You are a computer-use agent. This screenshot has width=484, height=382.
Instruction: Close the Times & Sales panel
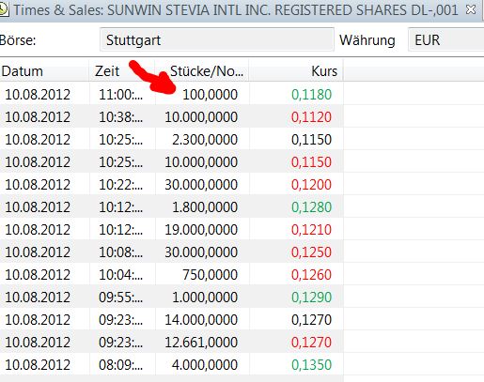click(471, 9)
